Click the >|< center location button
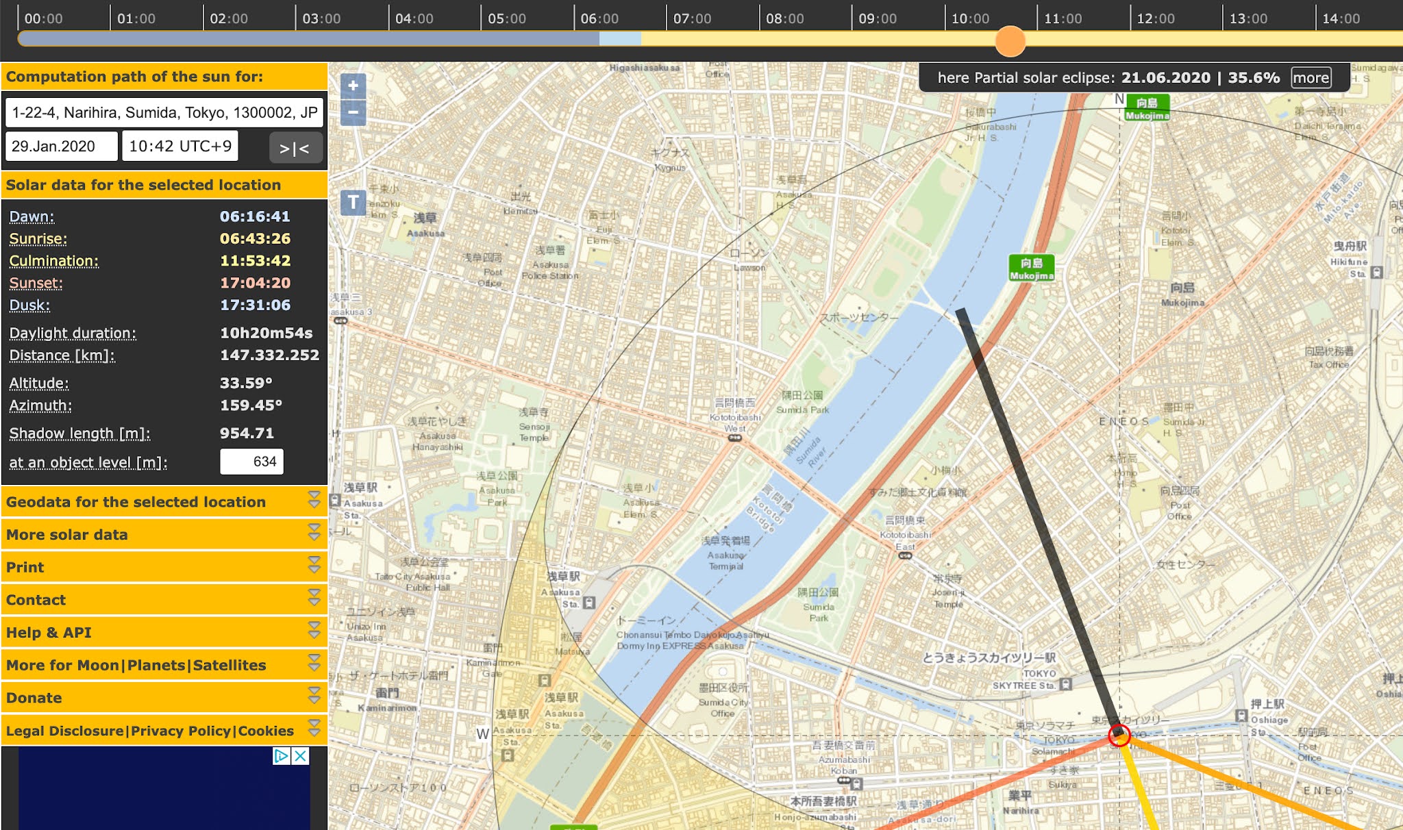Viewport: 1403px width, 830px height. pos(295,148)
